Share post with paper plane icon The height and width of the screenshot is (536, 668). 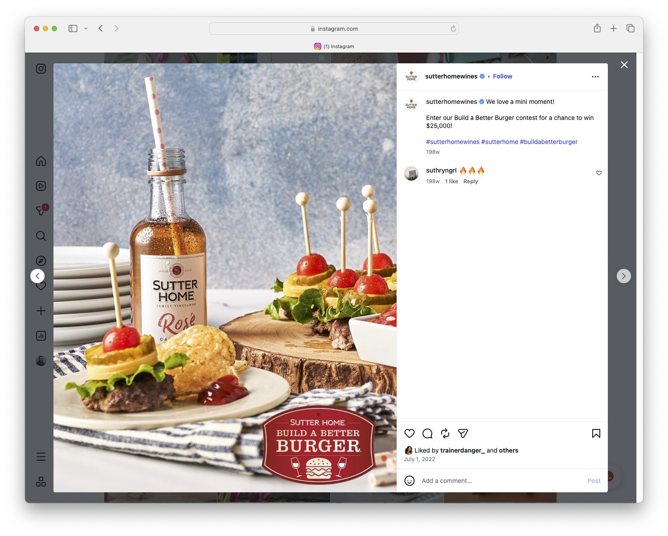click(x=463, y=433)
